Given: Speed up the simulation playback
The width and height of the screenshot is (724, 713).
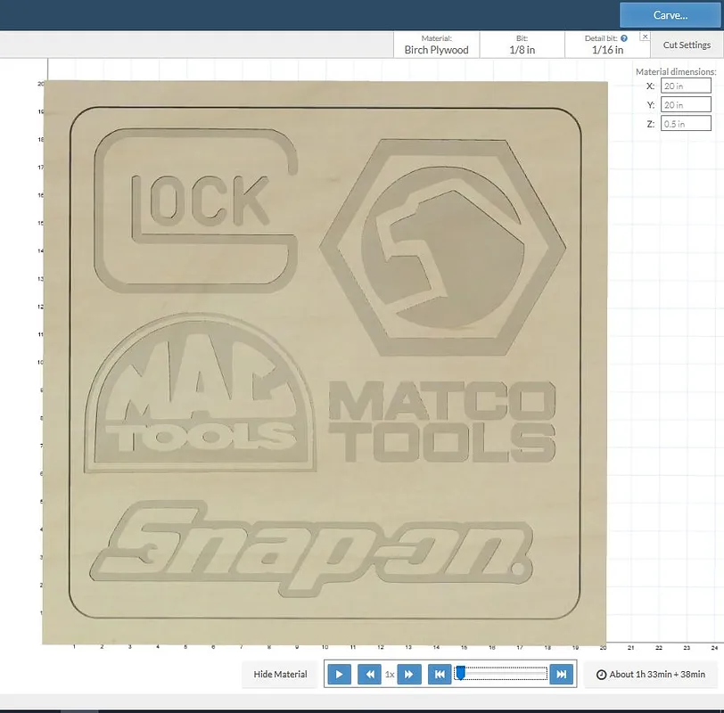Looking at the screenshot, I should tap(408, 675).
